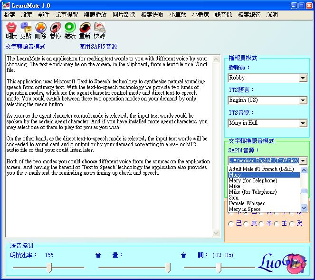Screen dimensions: 315x280
Task: Collapse the SAPI4音源 American English dropdown arrow
Action: [303, 160]
